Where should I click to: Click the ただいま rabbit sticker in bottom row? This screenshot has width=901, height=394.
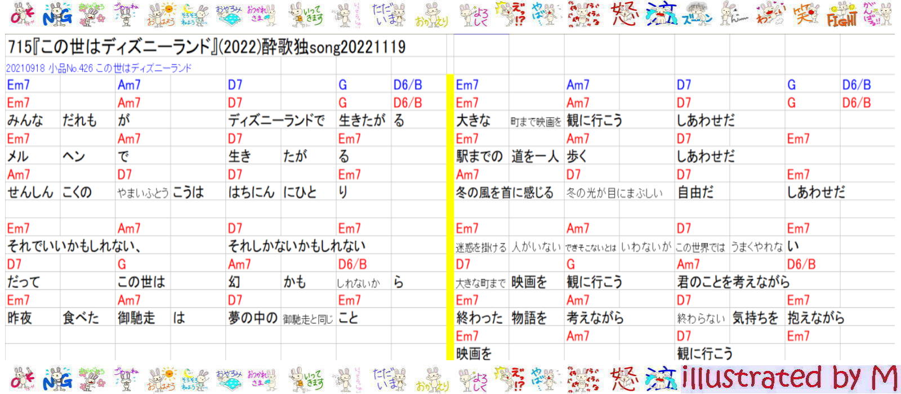click(389, 378)
